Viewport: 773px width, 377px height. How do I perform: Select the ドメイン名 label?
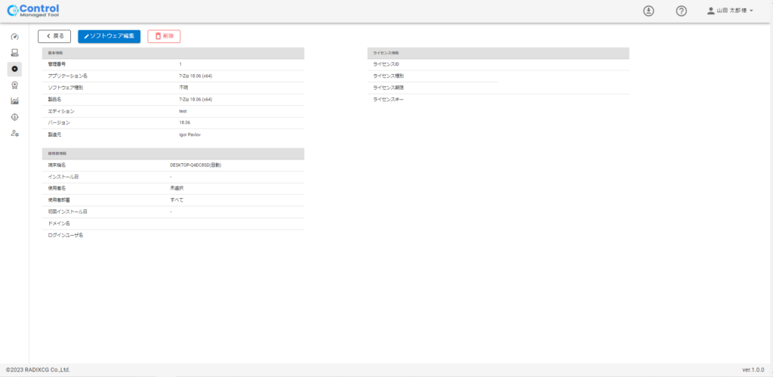59,224
